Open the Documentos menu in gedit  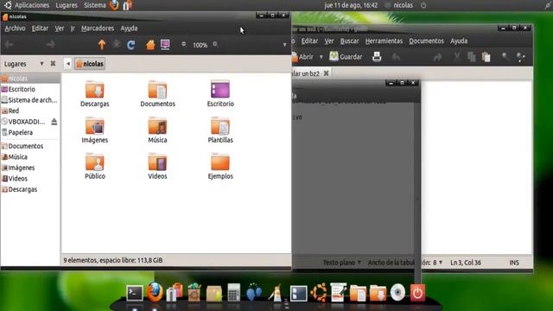(426, 41)
